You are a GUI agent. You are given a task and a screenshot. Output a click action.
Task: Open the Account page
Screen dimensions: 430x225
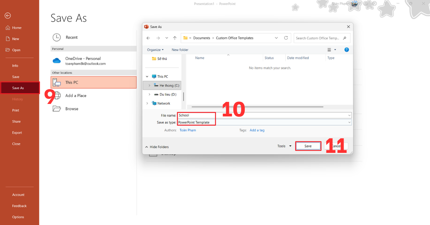click(x=18, y=195)
